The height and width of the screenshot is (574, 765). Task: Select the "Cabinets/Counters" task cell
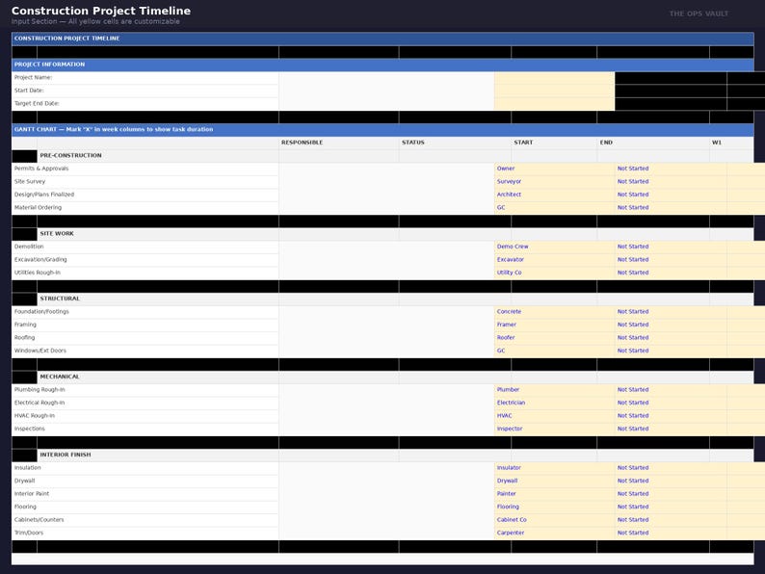click(145, 520)
